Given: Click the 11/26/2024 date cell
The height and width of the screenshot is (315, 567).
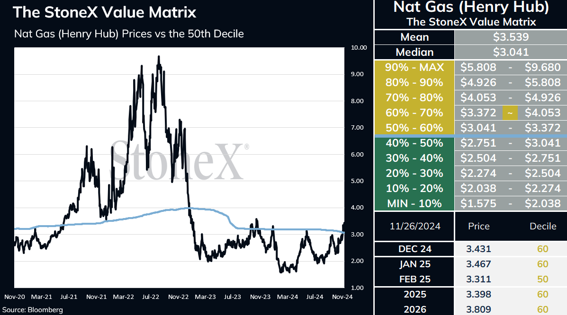Looking at the screenshot, I should tap(415, 226).
